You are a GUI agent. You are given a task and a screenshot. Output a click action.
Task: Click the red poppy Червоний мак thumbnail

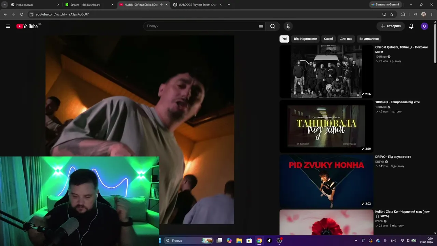pyautogui.click(x=326, y=222)
